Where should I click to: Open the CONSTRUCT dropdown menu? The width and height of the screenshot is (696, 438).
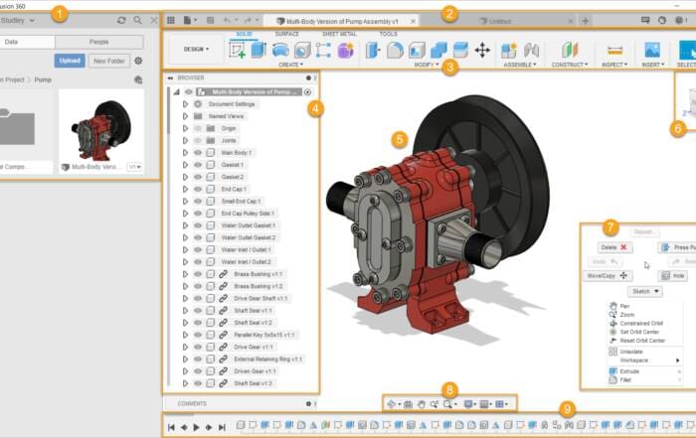[570, 65]
